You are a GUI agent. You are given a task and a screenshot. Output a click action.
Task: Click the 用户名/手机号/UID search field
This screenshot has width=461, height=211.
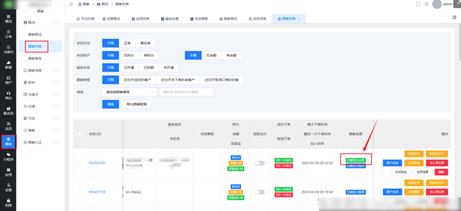point(186,92)
